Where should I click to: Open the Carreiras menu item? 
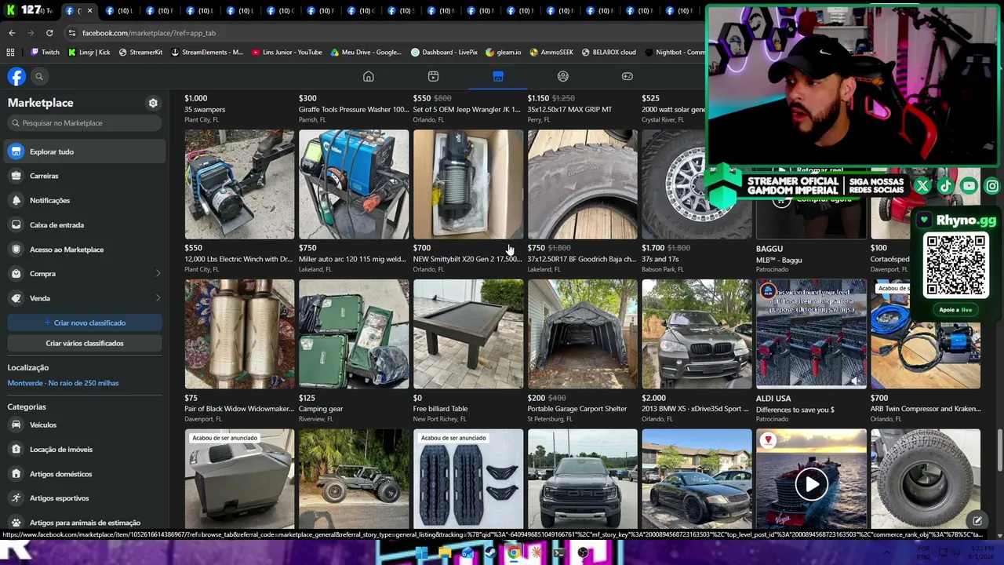coord(85,176)
